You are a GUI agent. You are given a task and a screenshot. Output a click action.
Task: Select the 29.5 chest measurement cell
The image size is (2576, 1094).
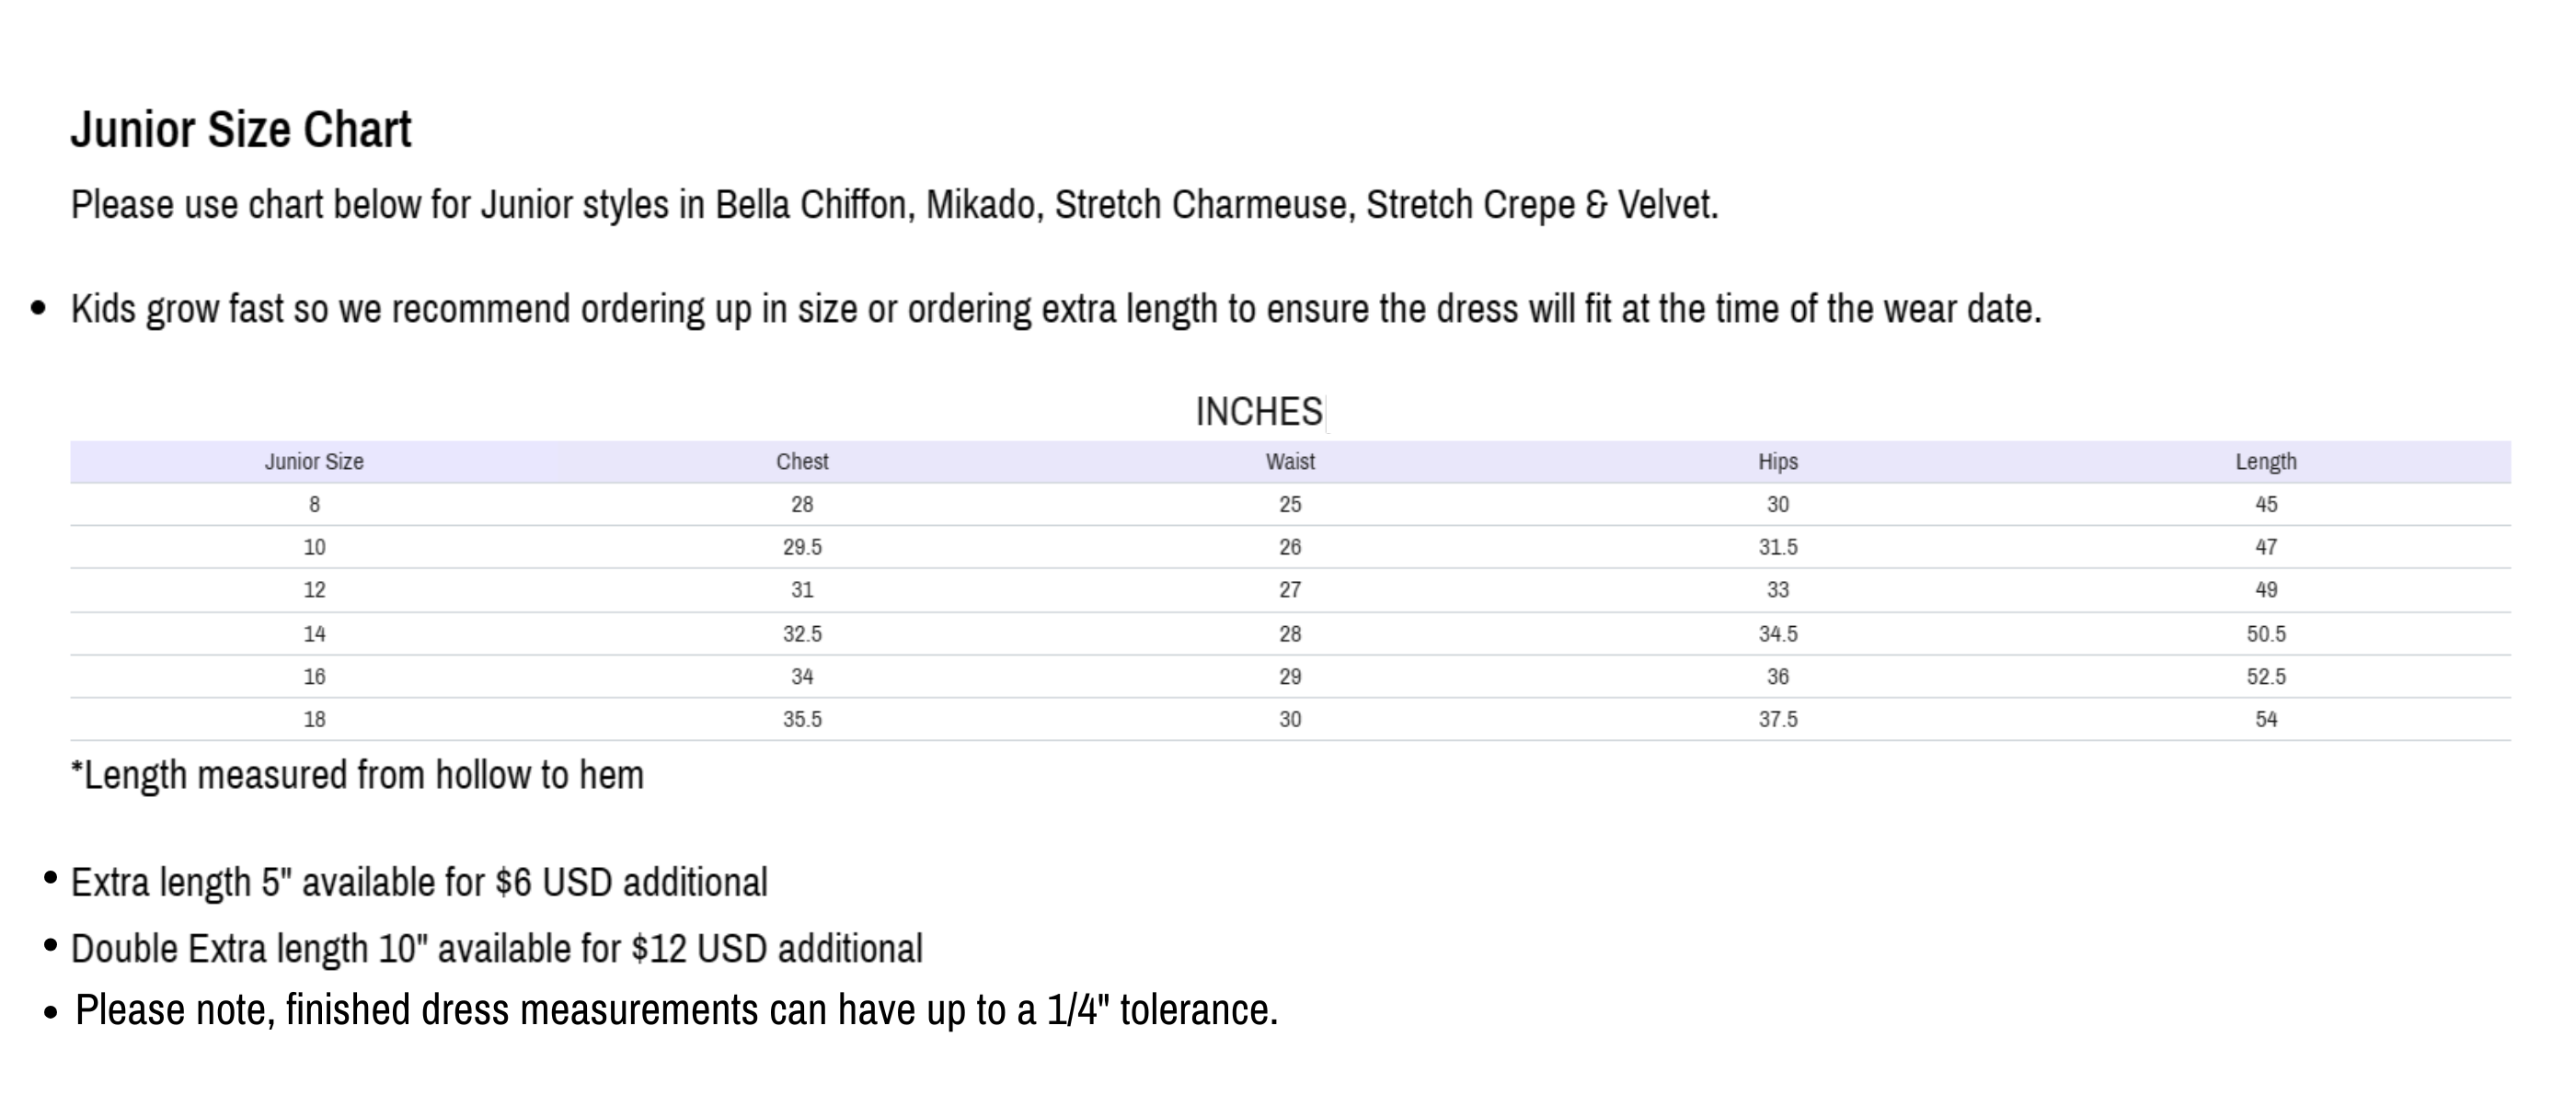coord(802,548)
